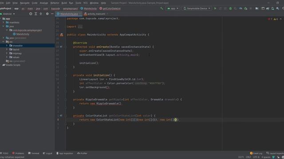Open the Build menu
Image resolution: width=284 pixels, height=159 pixels.
click(64, 3)
